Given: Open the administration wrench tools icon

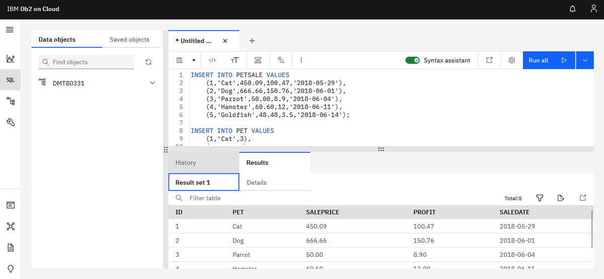Looking at the screenshot, I should point(10,122).
